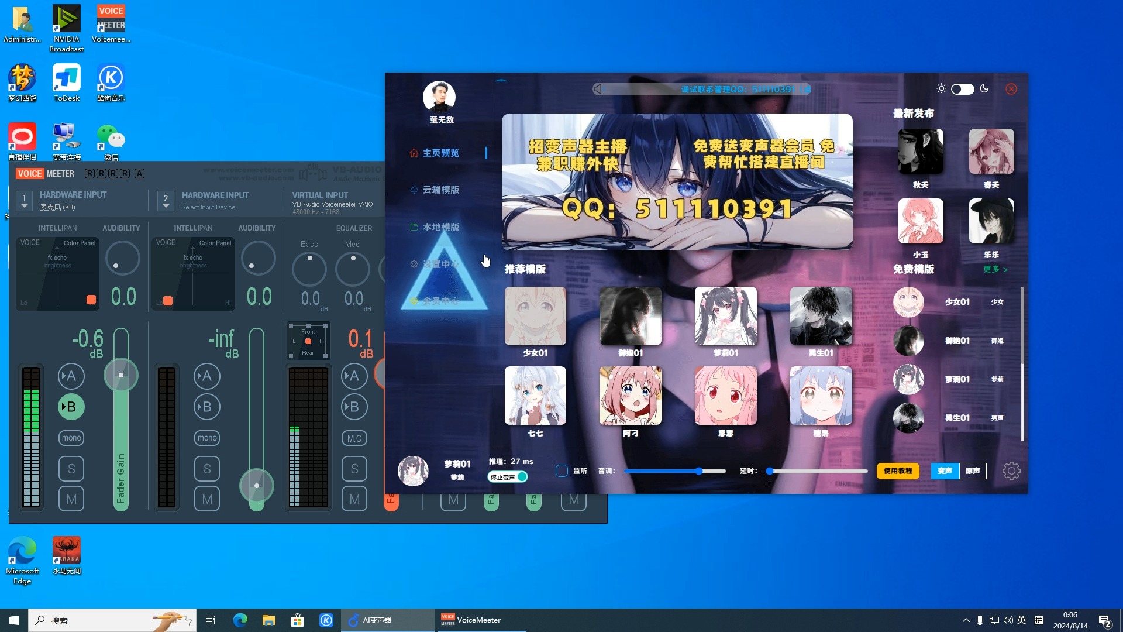1123x632 pixels.
Task: Open the 设置中心 settings center menu
Action: click(435, 264)
